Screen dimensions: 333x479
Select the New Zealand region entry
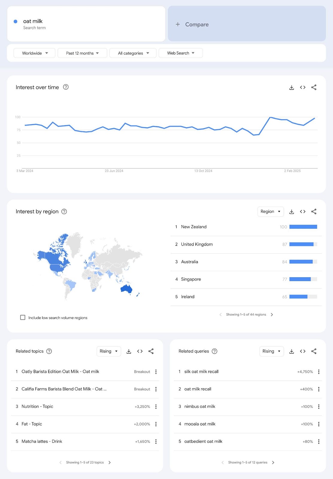pos(194,227)
